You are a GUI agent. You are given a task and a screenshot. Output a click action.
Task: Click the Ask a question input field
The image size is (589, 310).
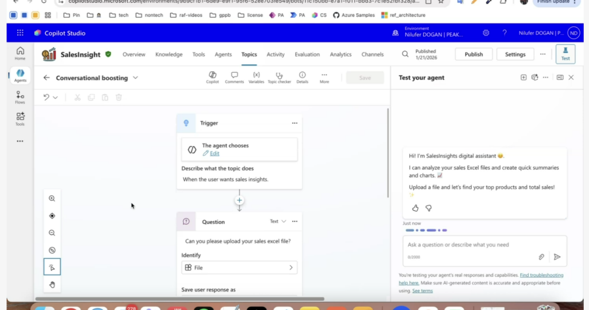469,245
